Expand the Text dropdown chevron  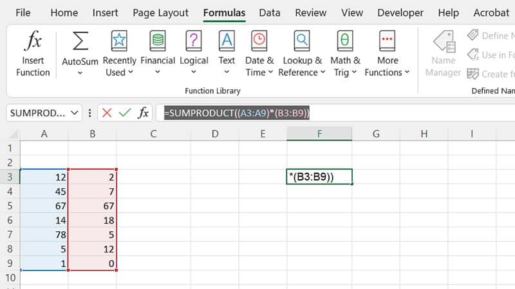pos(227,72)
